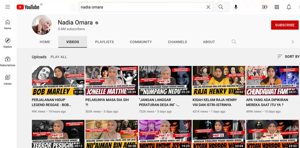Screen dimensions: 300x148
Task: Open the Sort By menu
Action: (x=289, y=56)
